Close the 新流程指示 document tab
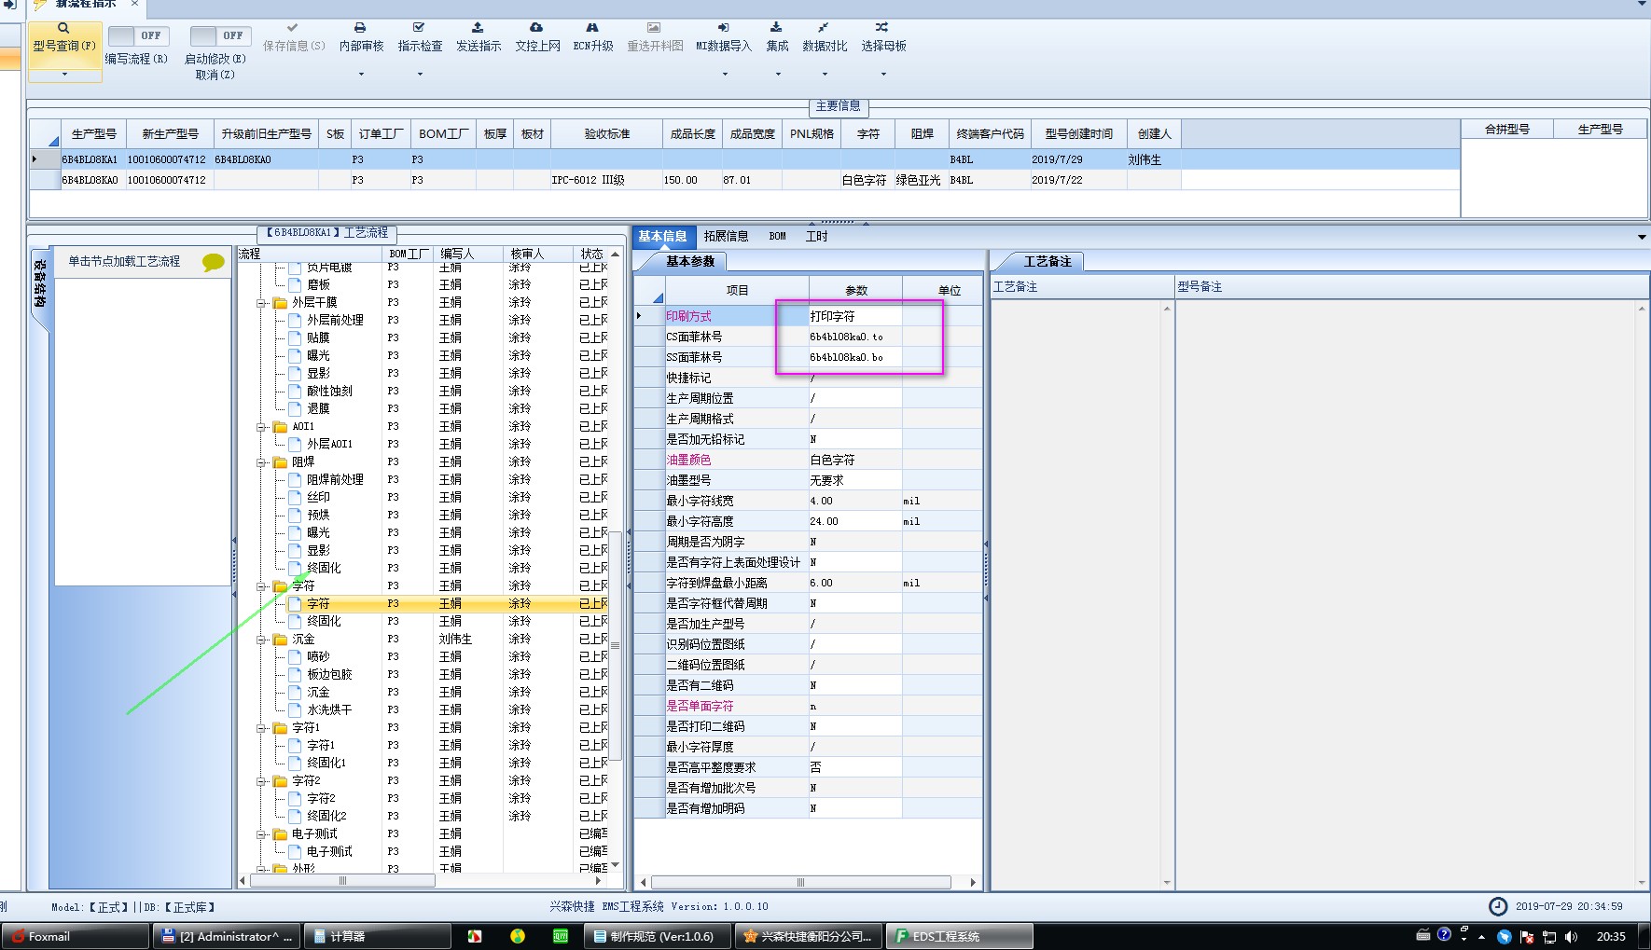Image resolution: width=1651 pixels, height=950 pixels. 134,4
